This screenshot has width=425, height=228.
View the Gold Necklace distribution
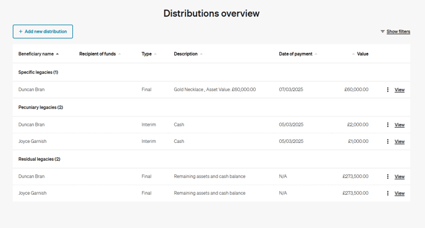(400, 90)
